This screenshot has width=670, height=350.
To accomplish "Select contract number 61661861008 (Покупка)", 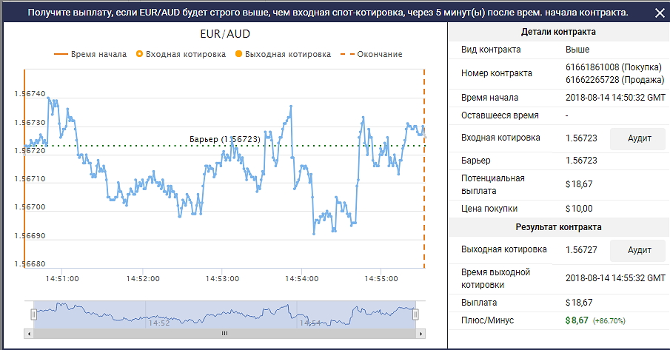I will pyautogui.click(x=613, y=67).
